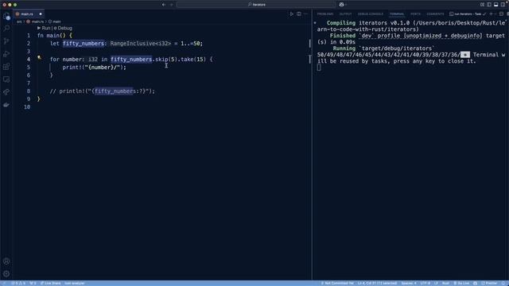Open the Manage gear menu
Viewport: 509px width, 286px height.
pyautogui.click(x=6, y=273)
